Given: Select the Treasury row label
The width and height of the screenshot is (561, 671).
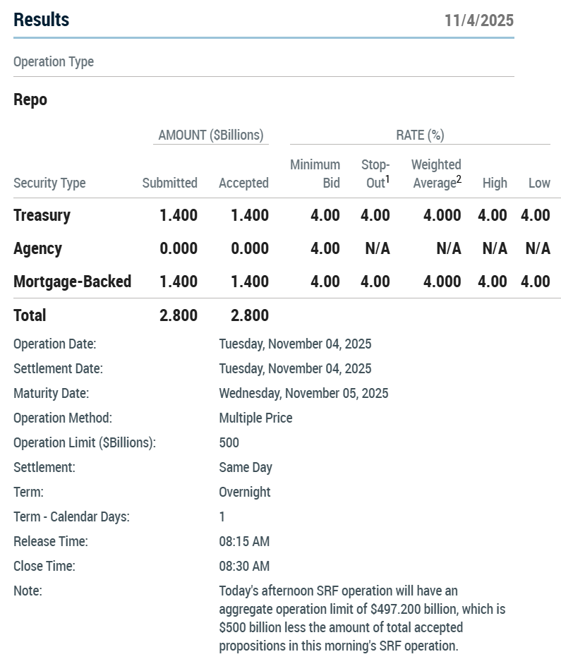Looking at the screenshot, I should (x=42, y=215).
